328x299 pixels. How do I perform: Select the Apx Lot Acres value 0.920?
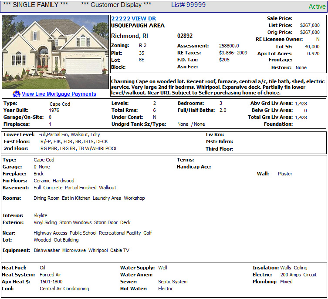313,54
